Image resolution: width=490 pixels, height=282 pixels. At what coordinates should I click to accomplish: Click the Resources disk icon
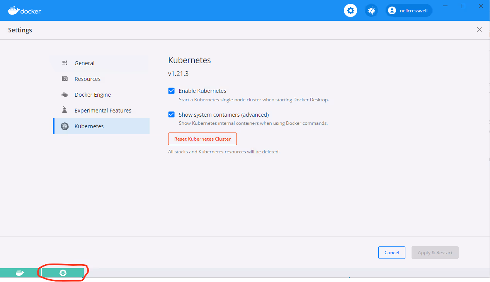coord(65,79)
